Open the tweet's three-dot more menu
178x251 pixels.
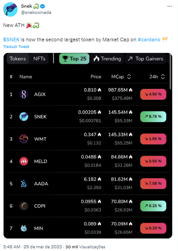[x=169, y=6]
